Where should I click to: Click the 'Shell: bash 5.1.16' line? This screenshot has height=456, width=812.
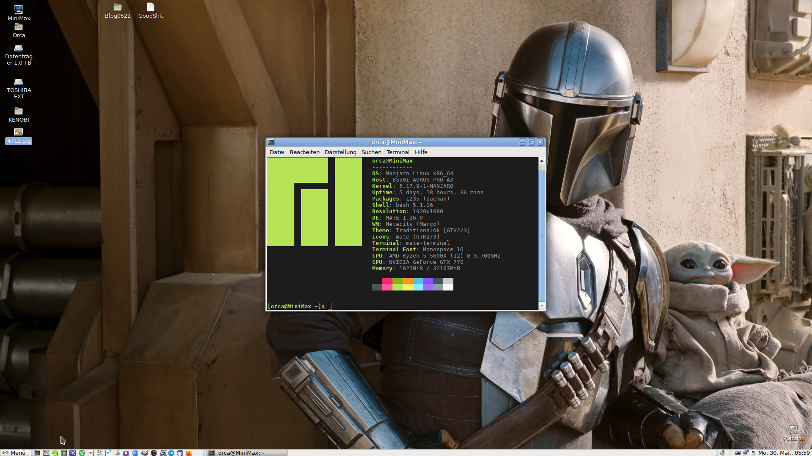402,205
